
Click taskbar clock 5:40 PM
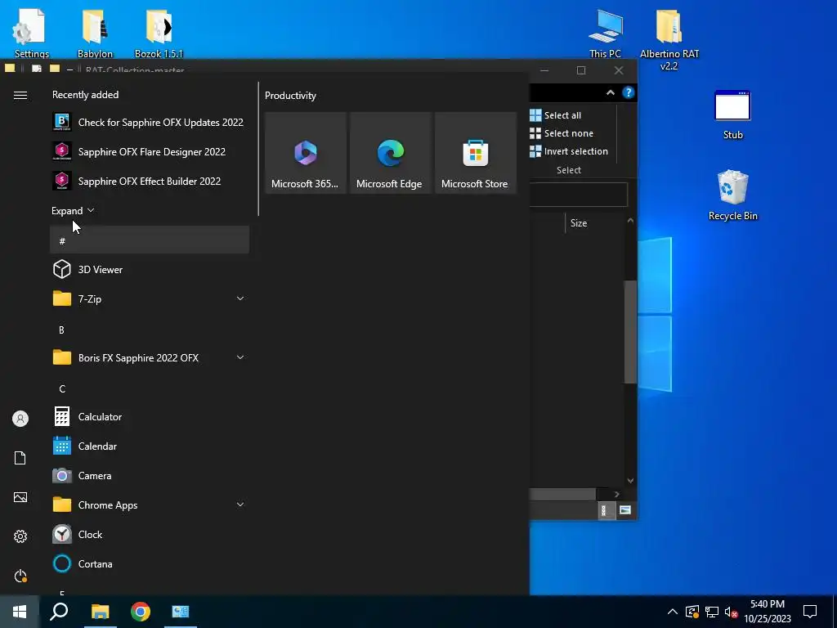[x=768, y=612]
